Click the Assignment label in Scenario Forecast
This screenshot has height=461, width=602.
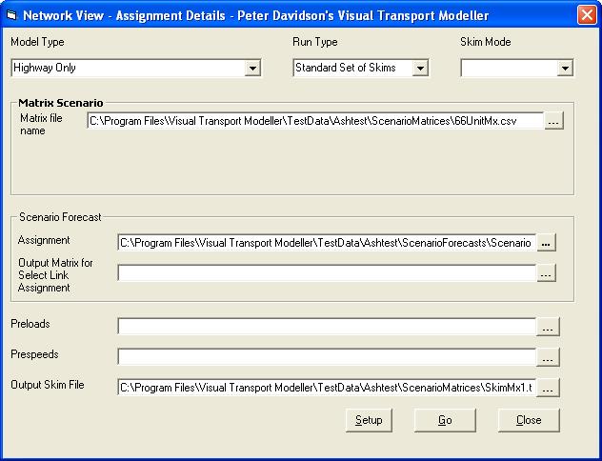[x=44, y=240]
